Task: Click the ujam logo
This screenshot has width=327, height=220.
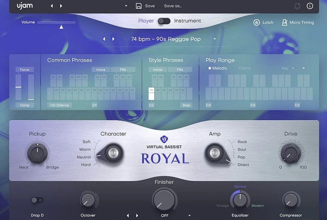Action: [x=25, y=6]
